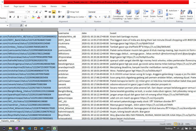Click the Insert Function fx icon

(21, 25)
